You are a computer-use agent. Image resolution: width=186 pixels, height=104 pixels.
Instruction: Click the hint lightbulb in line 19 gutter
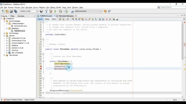41,66
